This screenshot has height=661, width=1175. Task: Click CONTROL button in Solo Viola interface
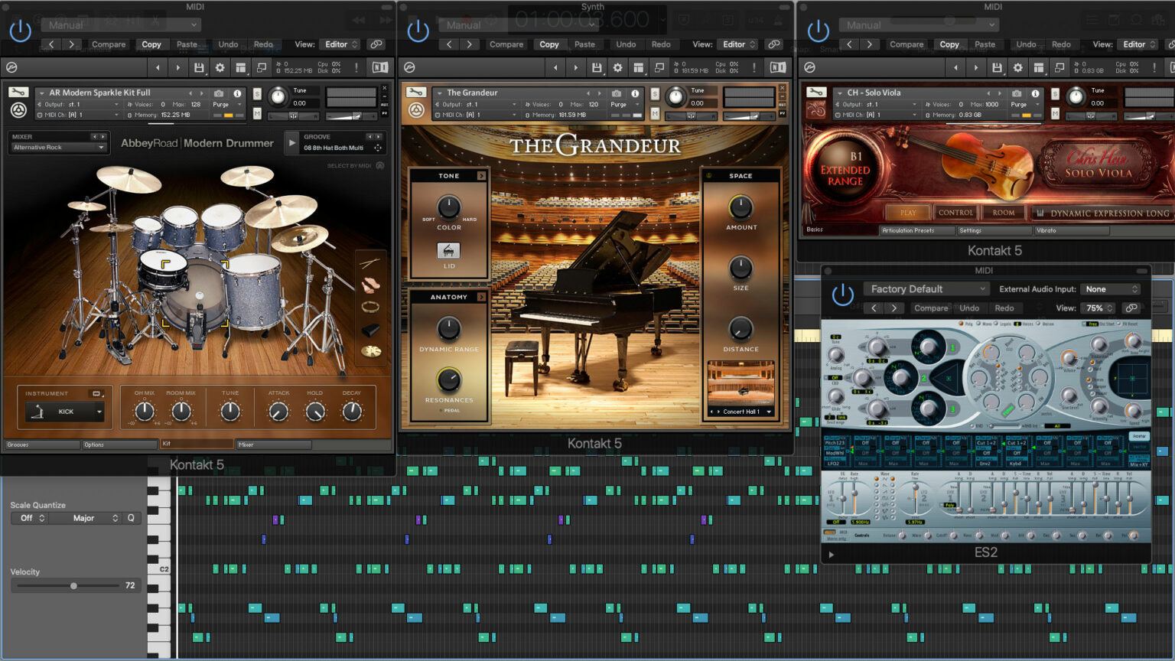click(955, 213)
